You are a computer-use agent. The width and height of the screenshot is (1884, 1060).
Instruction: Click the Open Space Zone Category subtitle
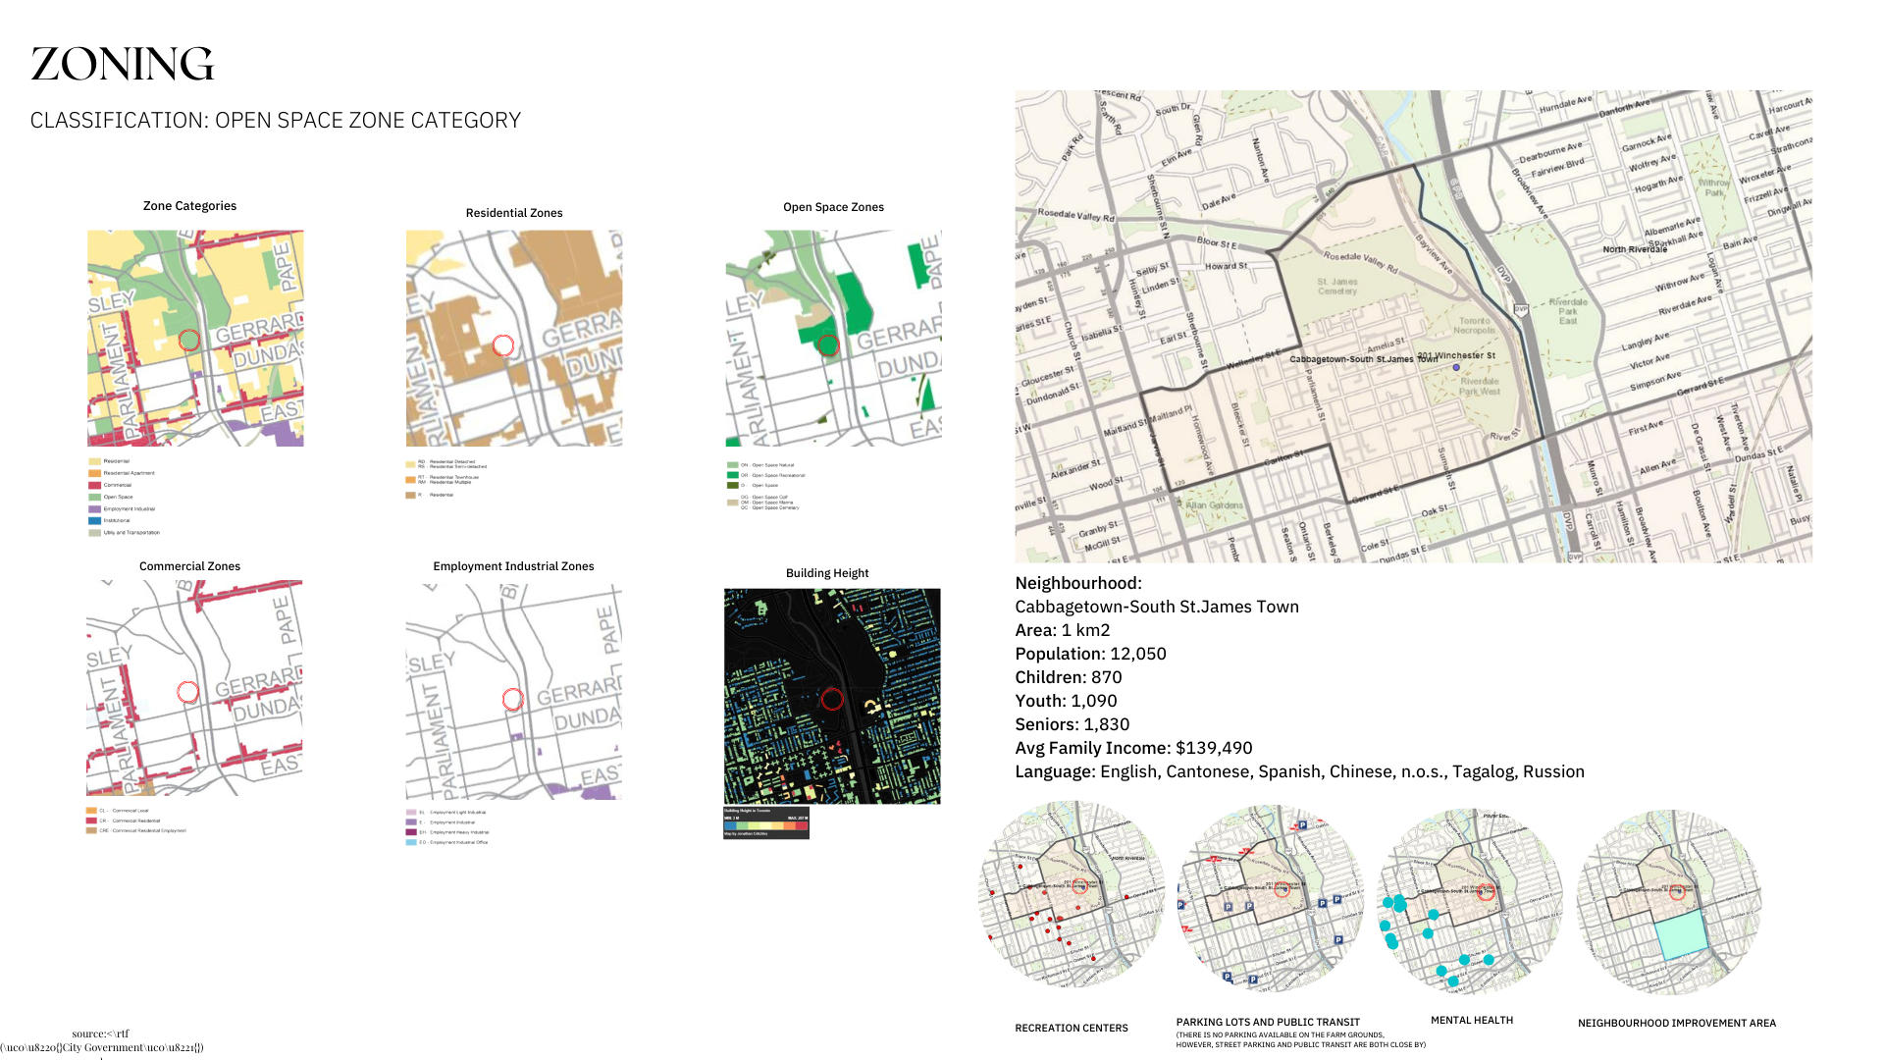[276, 121]
